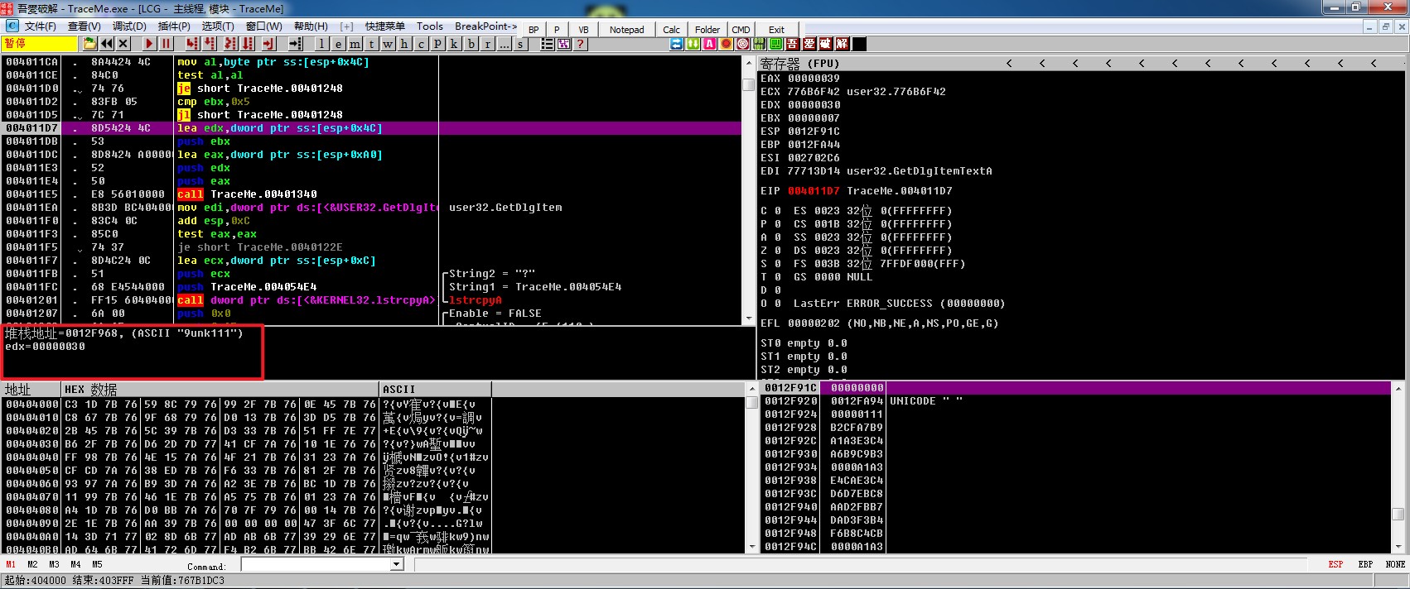Open the 调试(D) debug menu
Image resolution: width=1410 pixels, height=589 pixels.
pyautogui.click(x=129, y=26)
